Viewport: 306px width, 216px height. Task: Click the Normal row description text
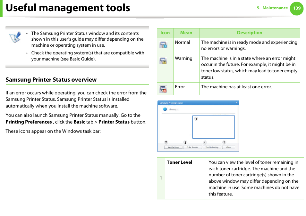249,45
